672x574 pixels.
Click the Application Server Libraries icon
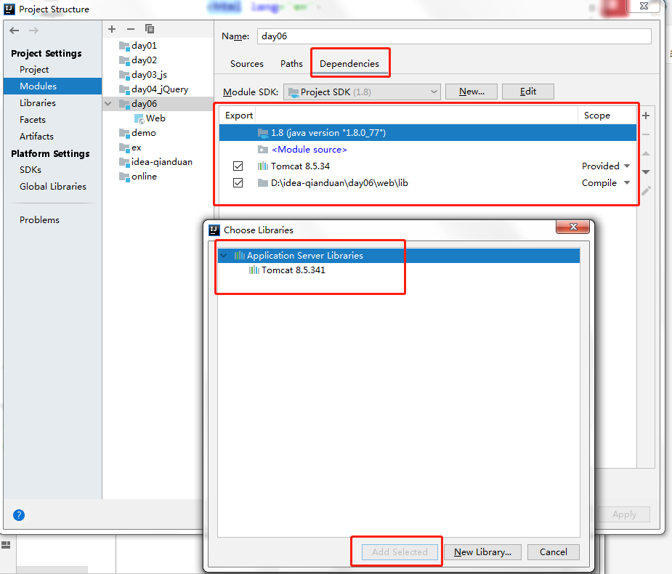coord(240,256)
